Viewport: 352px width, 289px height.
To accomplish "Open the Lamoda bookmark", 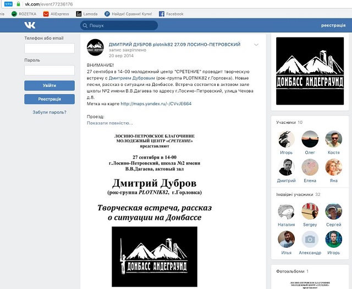I will click(87, 14).
